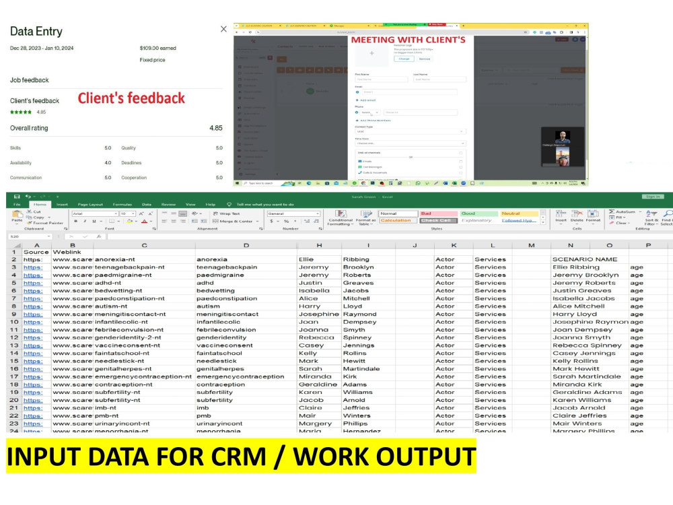Screen dimensions: 673x505
Task: Click the Excel Save icon
Action: tap(17, 197)
